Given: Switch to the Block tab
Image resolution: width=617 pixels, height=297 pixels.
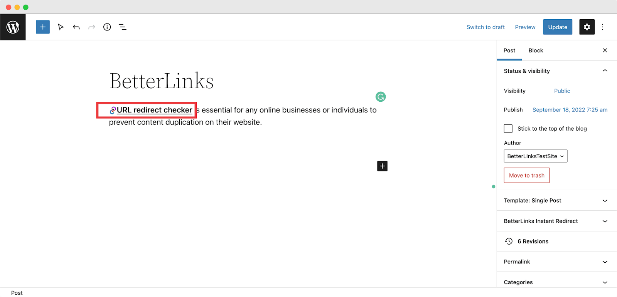Looking at the screenshot, I should tap(536, 50).
